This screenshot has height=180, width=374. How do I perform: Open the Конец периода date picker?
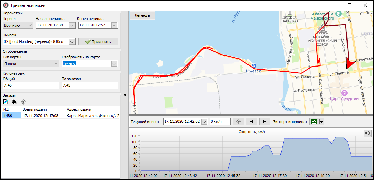114,25
